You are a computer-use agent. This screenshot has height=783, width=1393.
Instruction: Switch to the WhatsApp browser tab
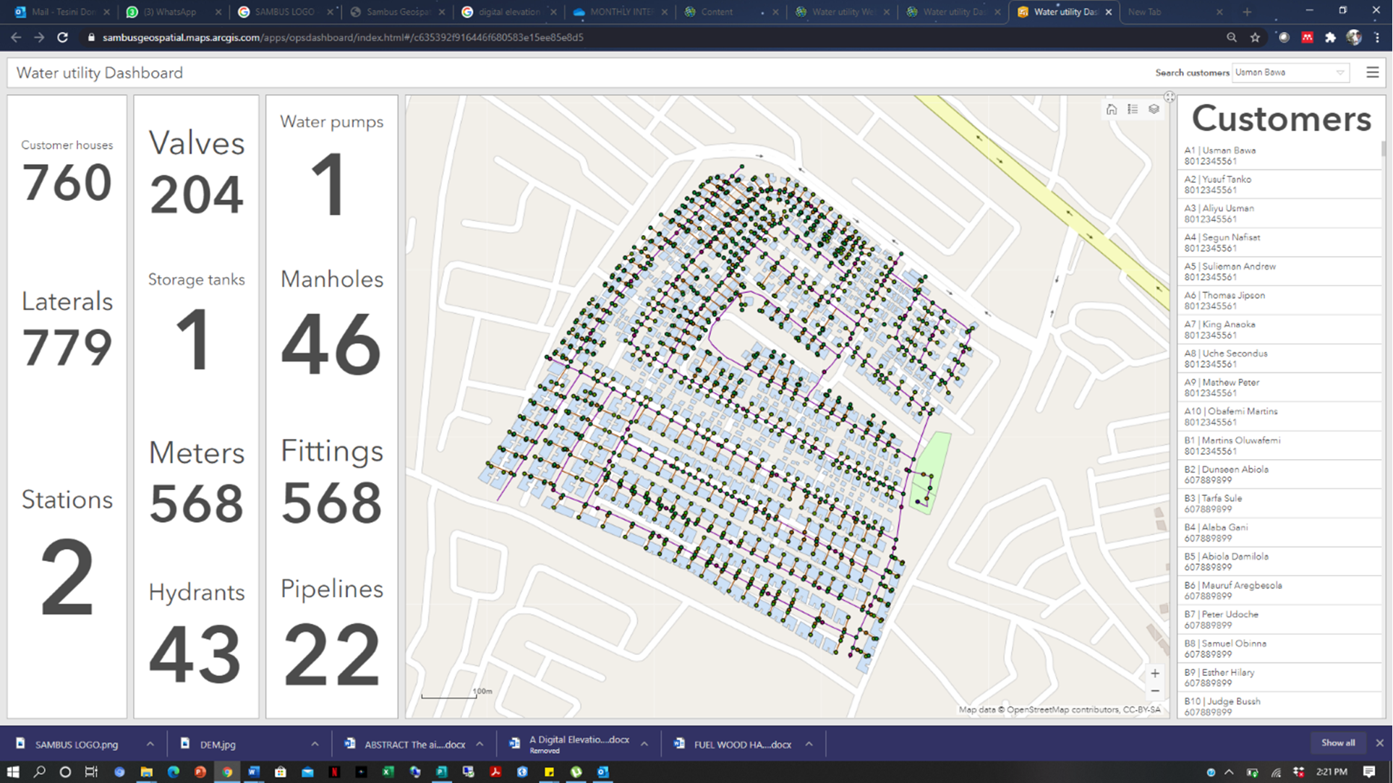pyautogui.click(x=170, y=12)
